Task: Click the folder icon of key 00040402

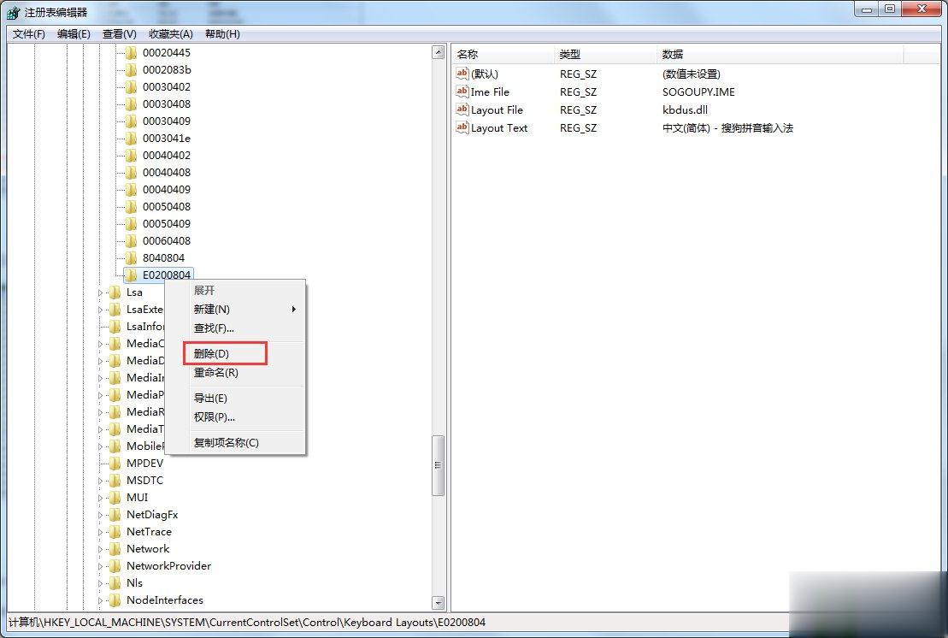Action: click(131, 156)
